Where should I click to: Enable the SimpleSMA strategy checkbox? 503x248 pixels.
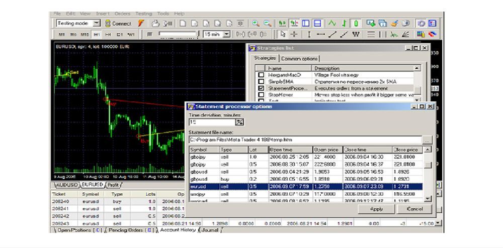[x=262, y=82]
